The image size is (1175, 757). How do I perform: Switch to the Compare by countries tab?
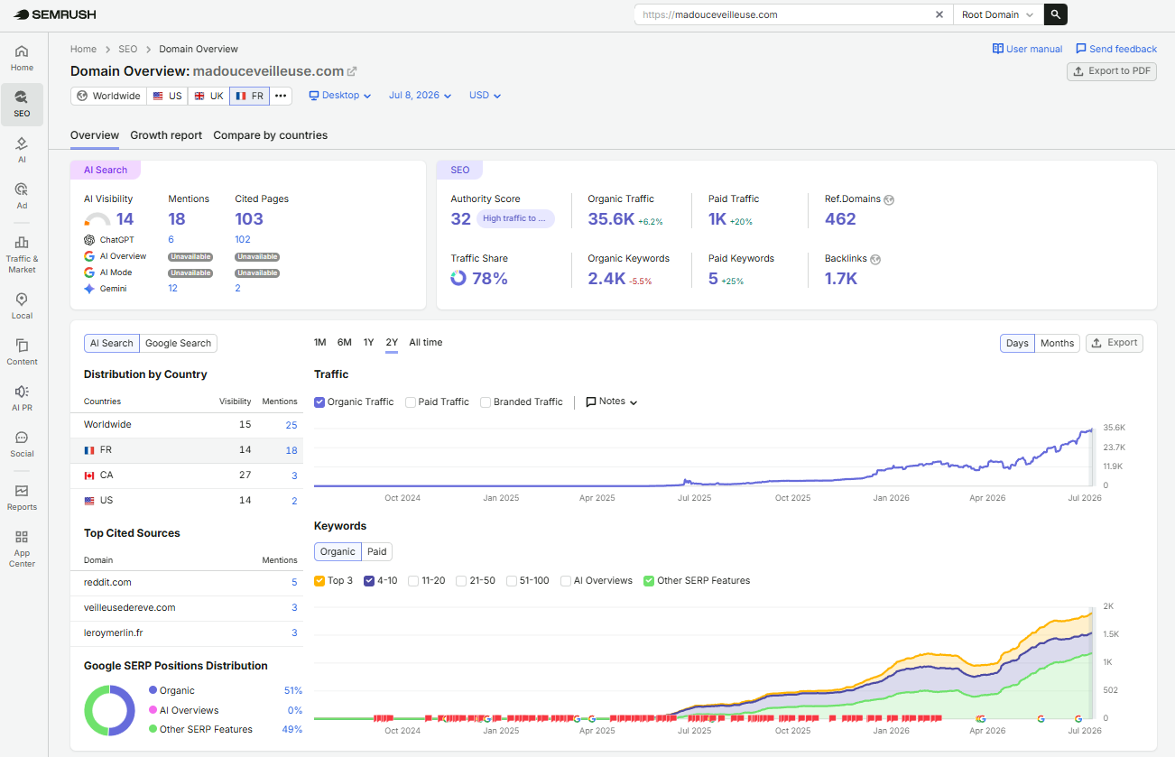click(271, 135)
